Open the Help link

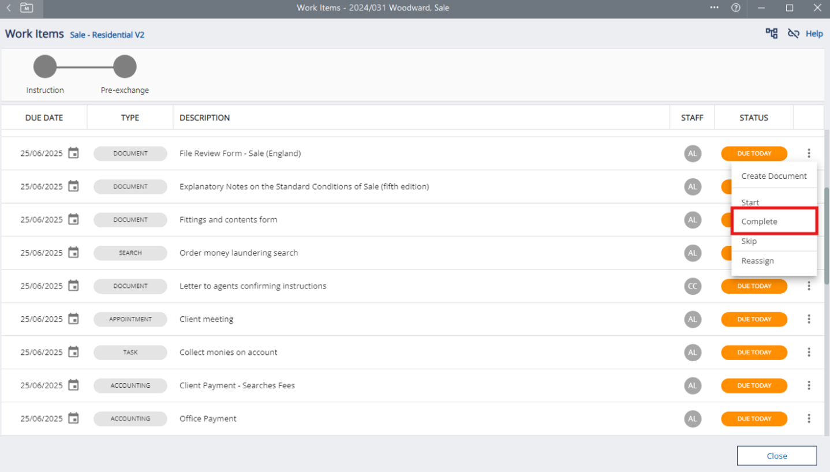[814, 34]
